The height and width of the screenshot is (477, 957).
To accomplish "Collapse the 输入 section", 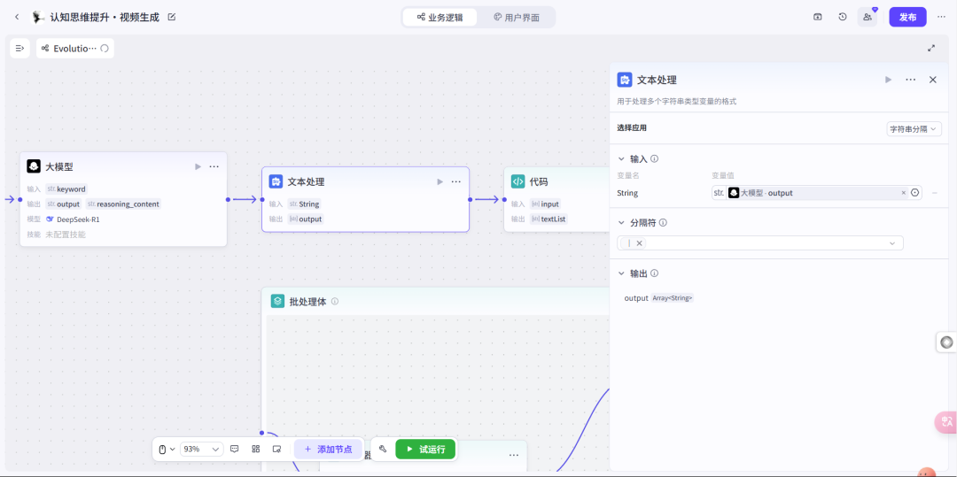I will [x=621, y=159].
